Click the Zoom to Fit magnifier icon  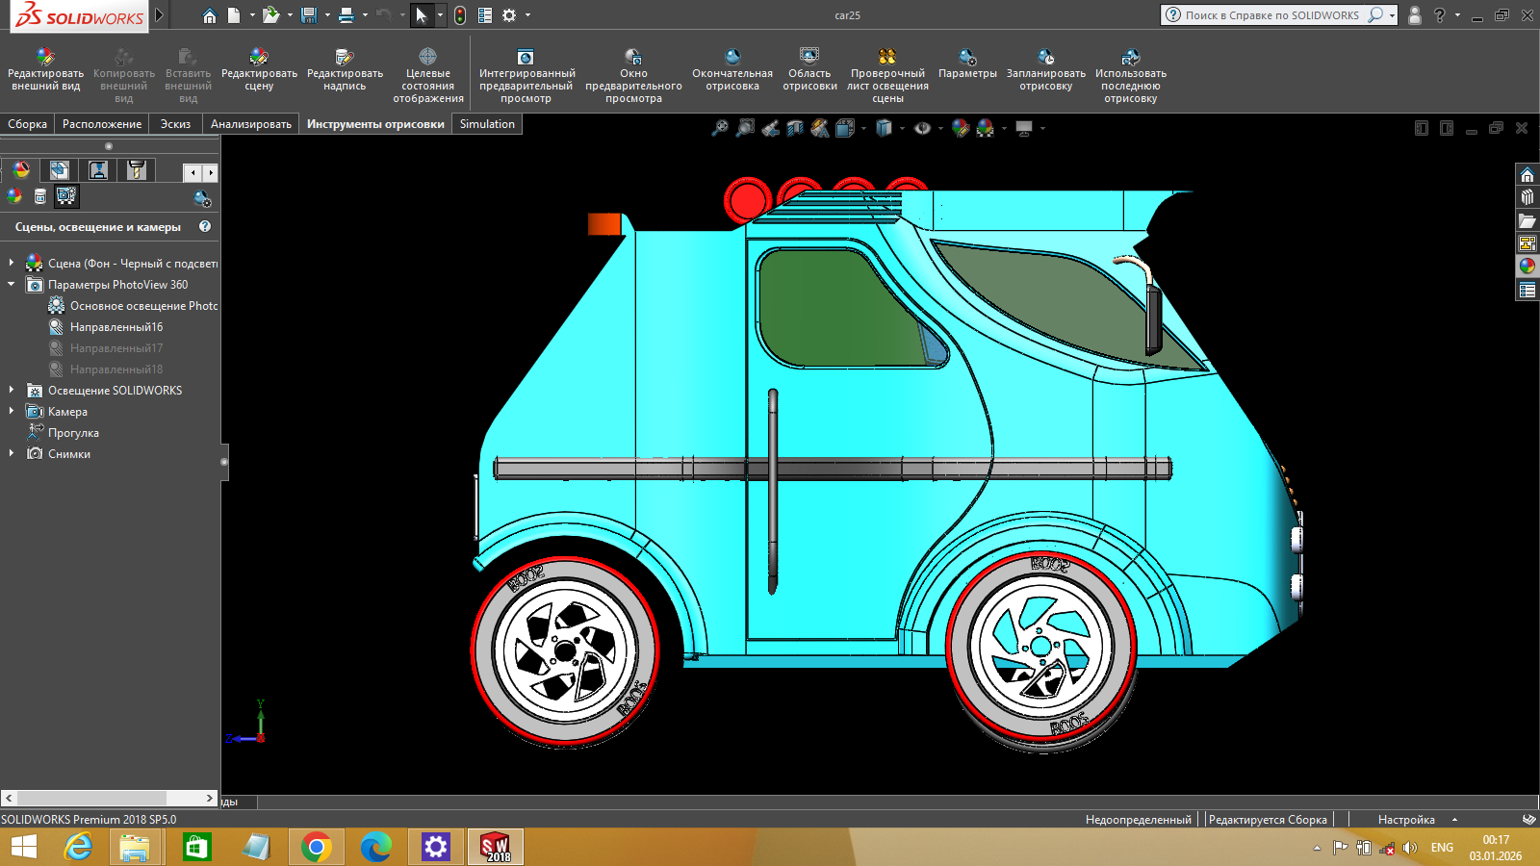coord(719,128)
